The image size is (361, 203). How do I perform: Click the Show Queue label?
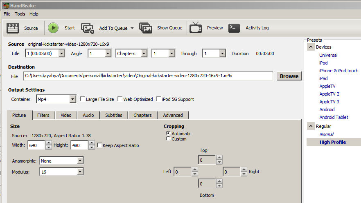click(170, 28)
